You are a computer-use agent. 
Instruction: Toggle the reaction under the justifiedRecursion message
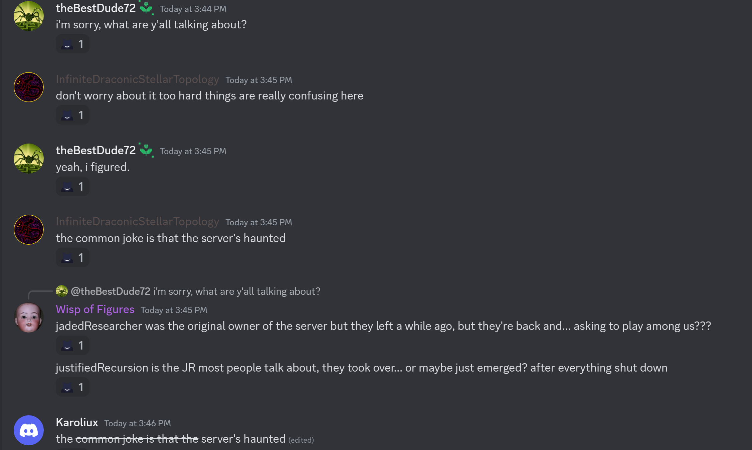coord(72,387)
